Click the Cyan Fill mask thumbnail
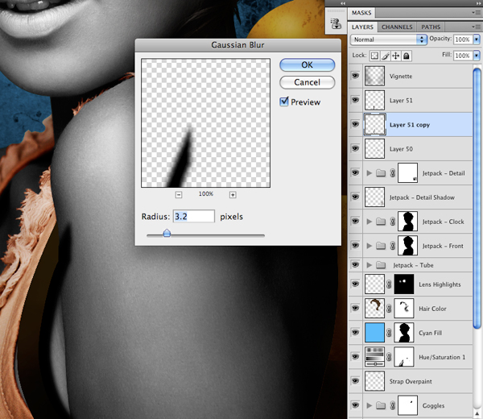The width and height of the screenshot is (483, 419). click(x=404, y=333)
